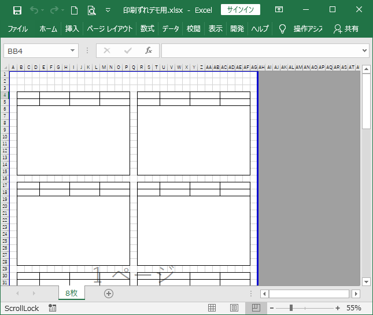
Task: Click the Undo arrow icon
Action: point(34,10)
